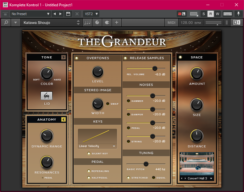Open the Katawa Shoujo preset selector

coord(51,23)
